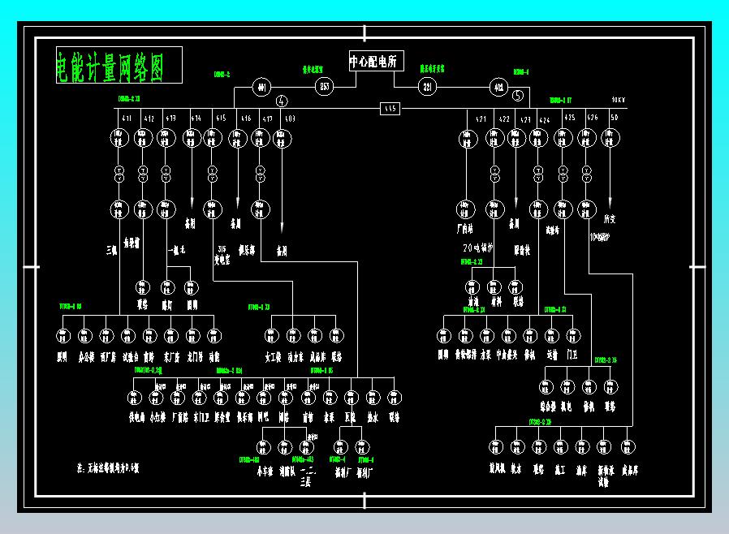Select the 20吨锅炉 label

pyautogui.click(x=478, y=248)
